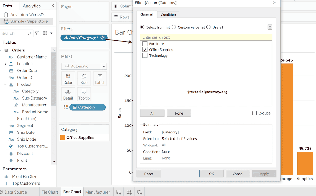Click the Enter search text field

206,37
